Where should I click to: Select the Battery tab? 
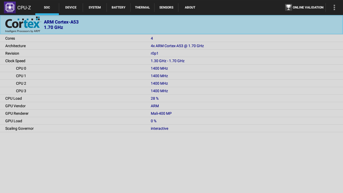tap(119, 7)
